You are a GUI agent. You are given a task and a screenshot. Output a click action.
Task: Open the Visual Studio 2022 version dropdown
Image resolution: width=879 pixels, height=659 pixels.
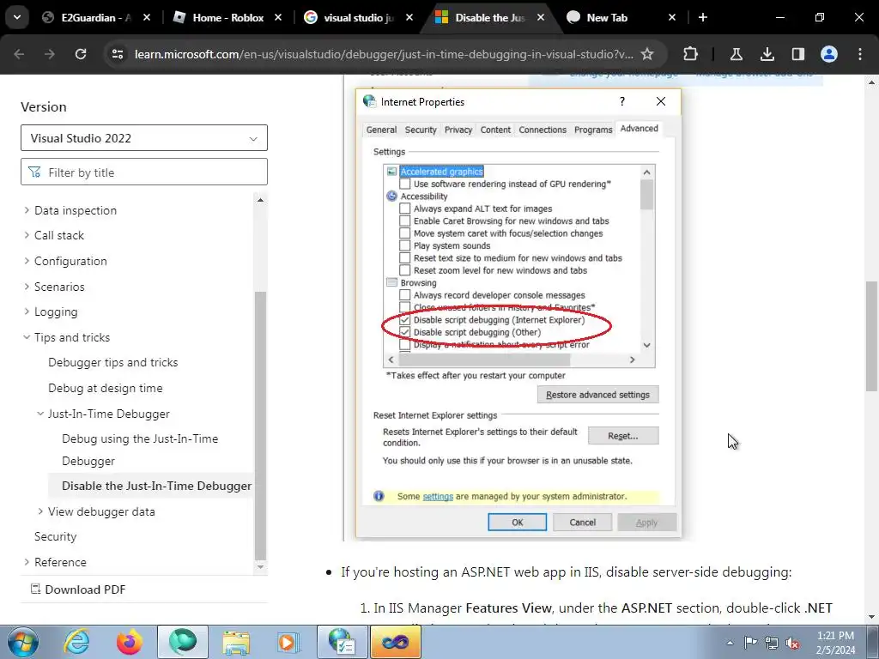144,138
